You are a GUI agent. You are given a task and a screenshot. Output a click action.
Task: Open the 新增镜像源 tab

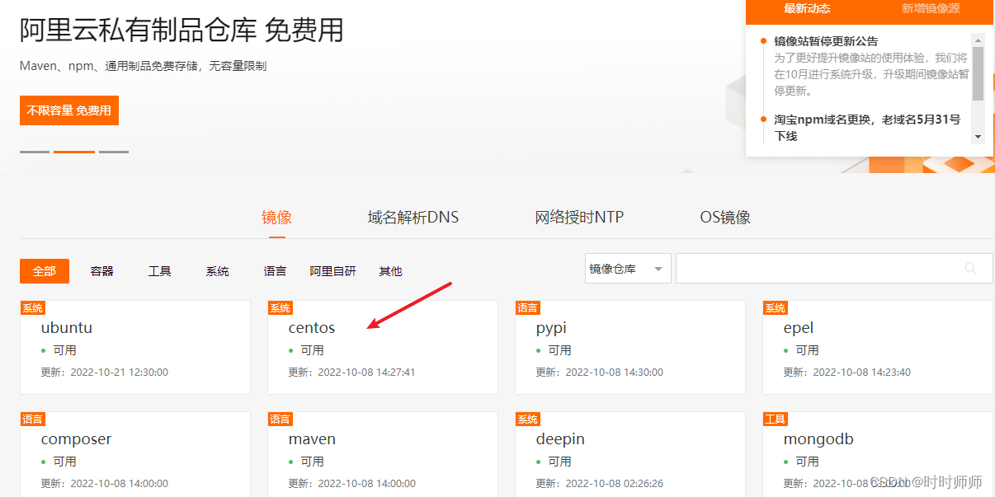click(931, 9)
